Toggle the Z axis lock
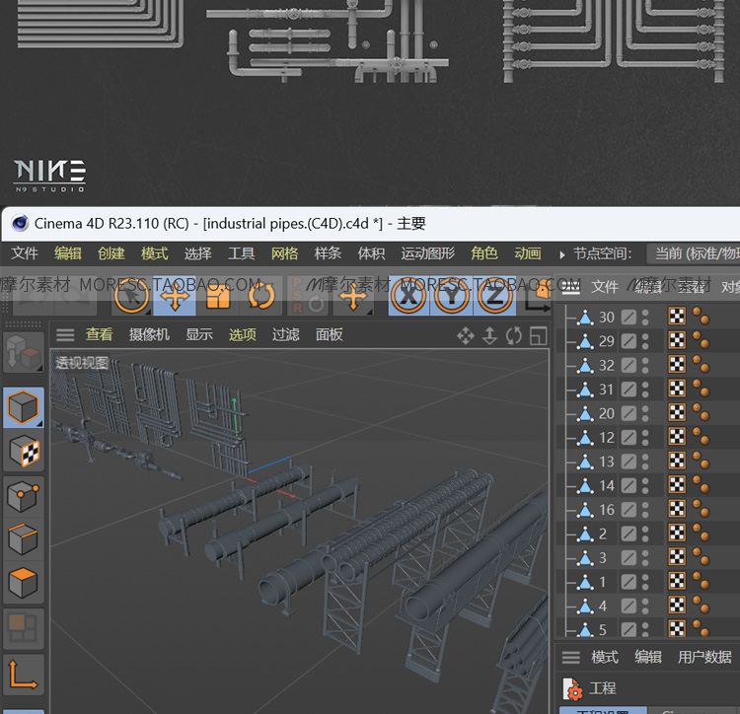 (494, 296)
